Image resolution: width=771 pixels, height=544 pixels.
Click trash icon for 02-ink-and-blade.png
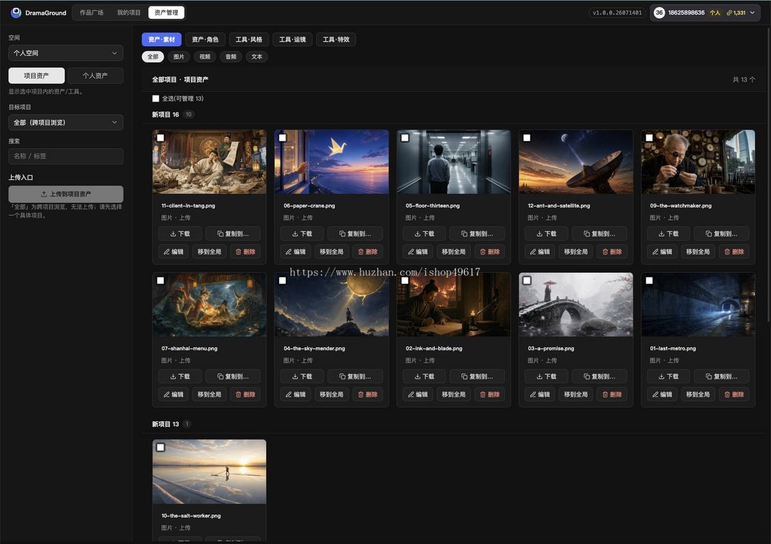pos(483,394)
